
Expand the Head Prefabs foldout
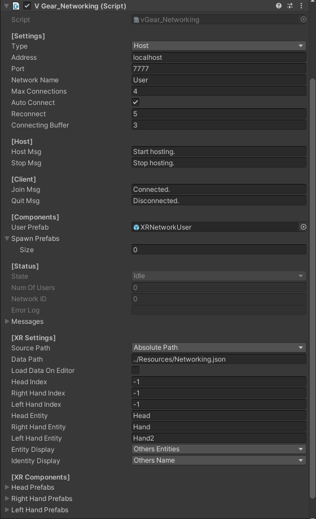coord(7,487)
